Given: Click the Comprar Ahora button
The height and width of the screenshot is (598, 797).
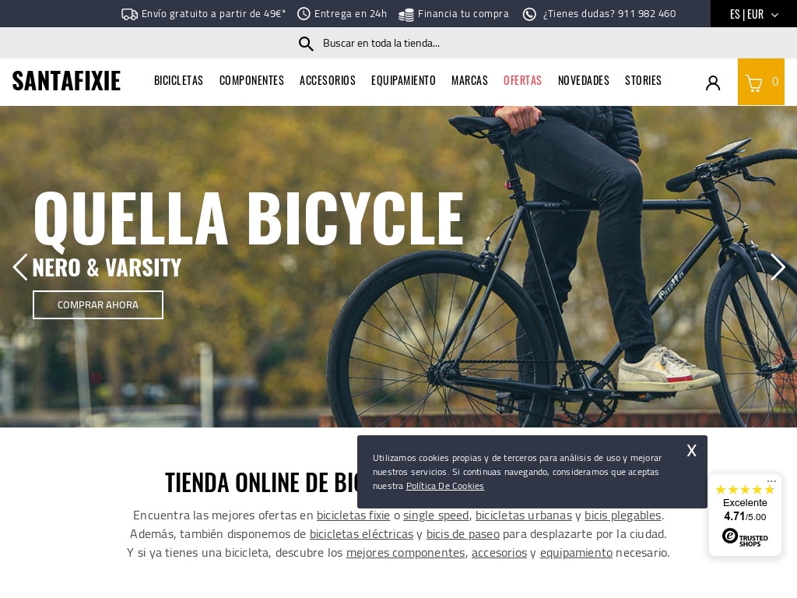Looking at the screenshot, I should point(98,304).
